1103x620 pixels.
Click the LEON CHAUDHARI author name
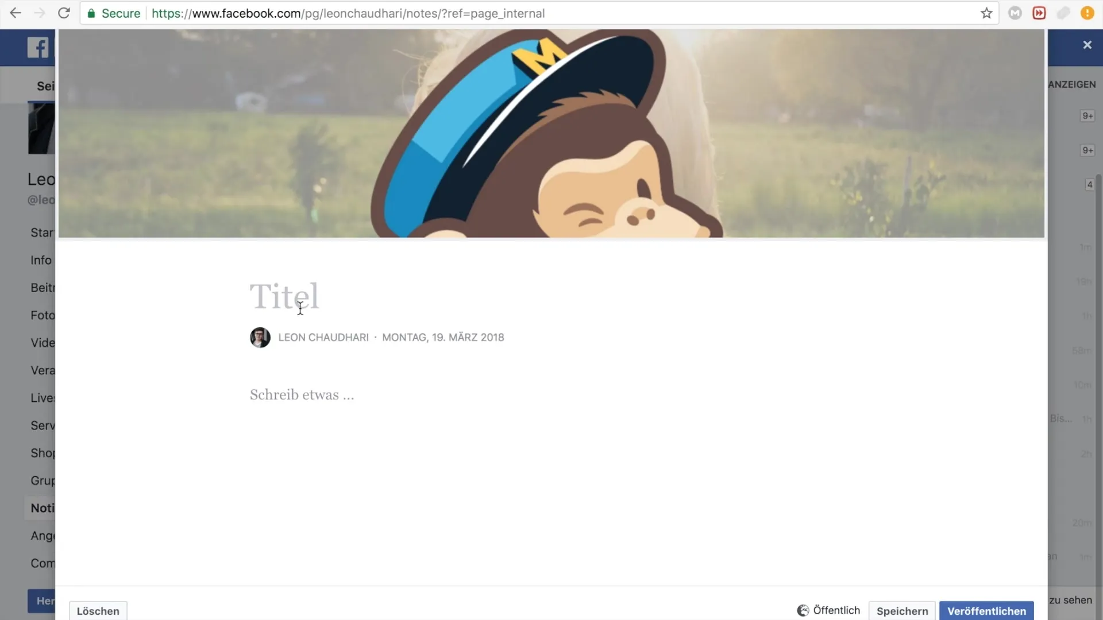coord(323,338)
